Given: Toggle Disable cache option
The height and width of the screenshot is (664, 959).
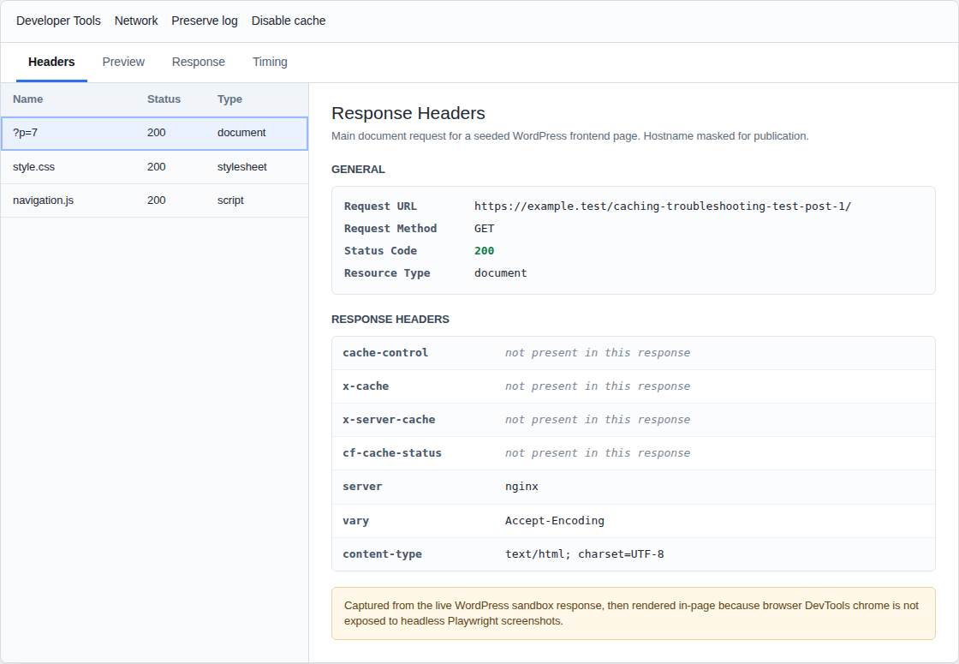Looking at the screenshot, I should 289,21.
